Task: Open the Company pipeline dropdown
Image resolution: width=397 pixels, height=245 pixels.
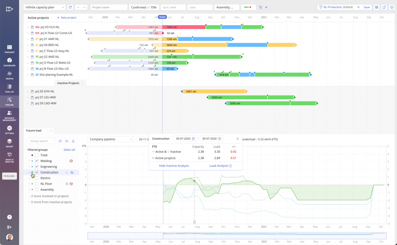Action: pyautogui.click(x=109, y=138)
